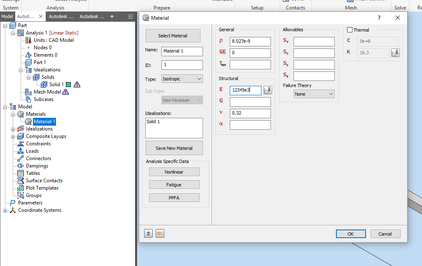Click the Connectors icon

click(x=21, y=158)
